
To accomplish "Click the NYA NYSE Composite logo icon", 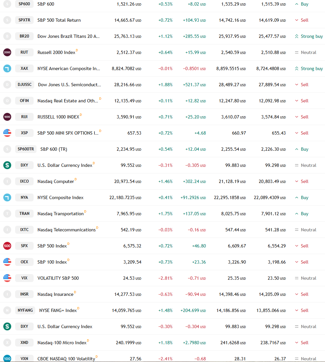I will [7, 197].
